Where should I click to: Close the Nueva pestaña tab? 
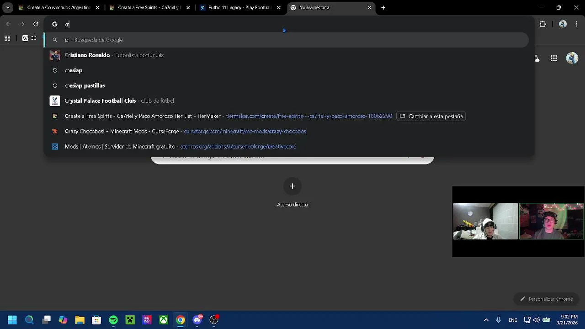click(369, 8)
